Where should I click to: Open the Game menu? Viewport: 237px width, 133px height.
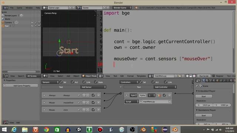[19, 8]
